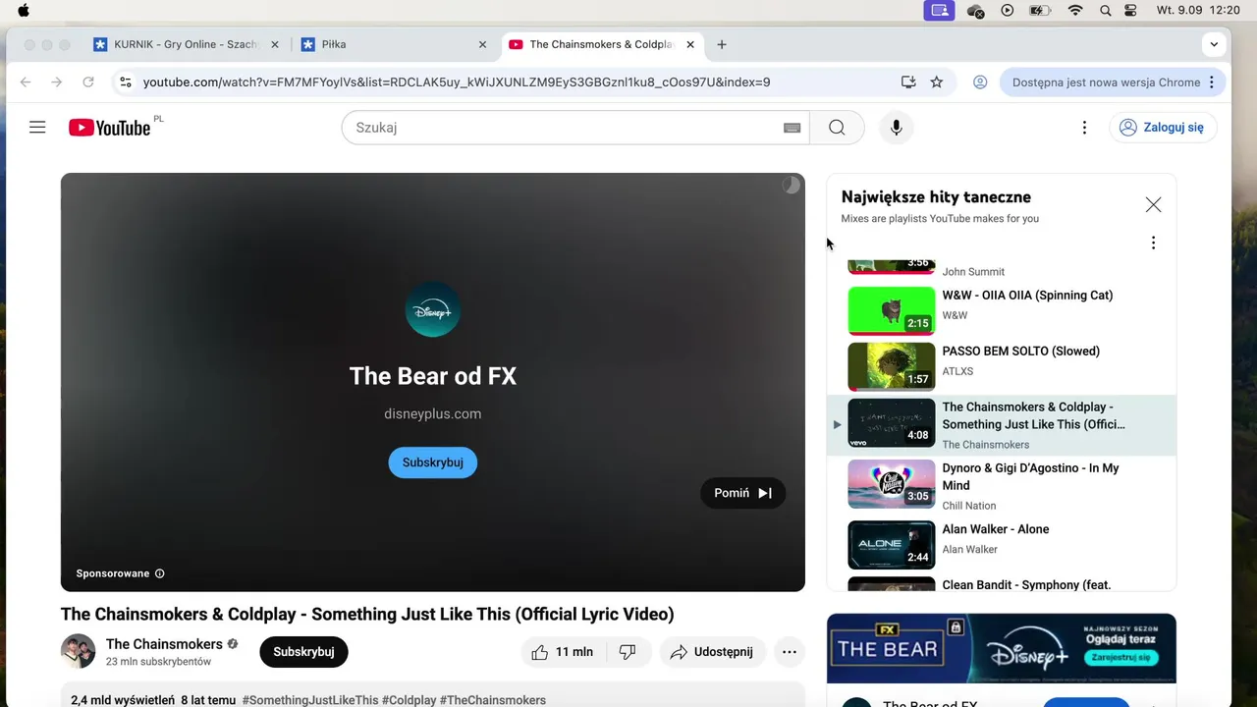
Task: Click the ad's blue Subskrybuj button
Action: pyautogui.click(x=433, y=462)
